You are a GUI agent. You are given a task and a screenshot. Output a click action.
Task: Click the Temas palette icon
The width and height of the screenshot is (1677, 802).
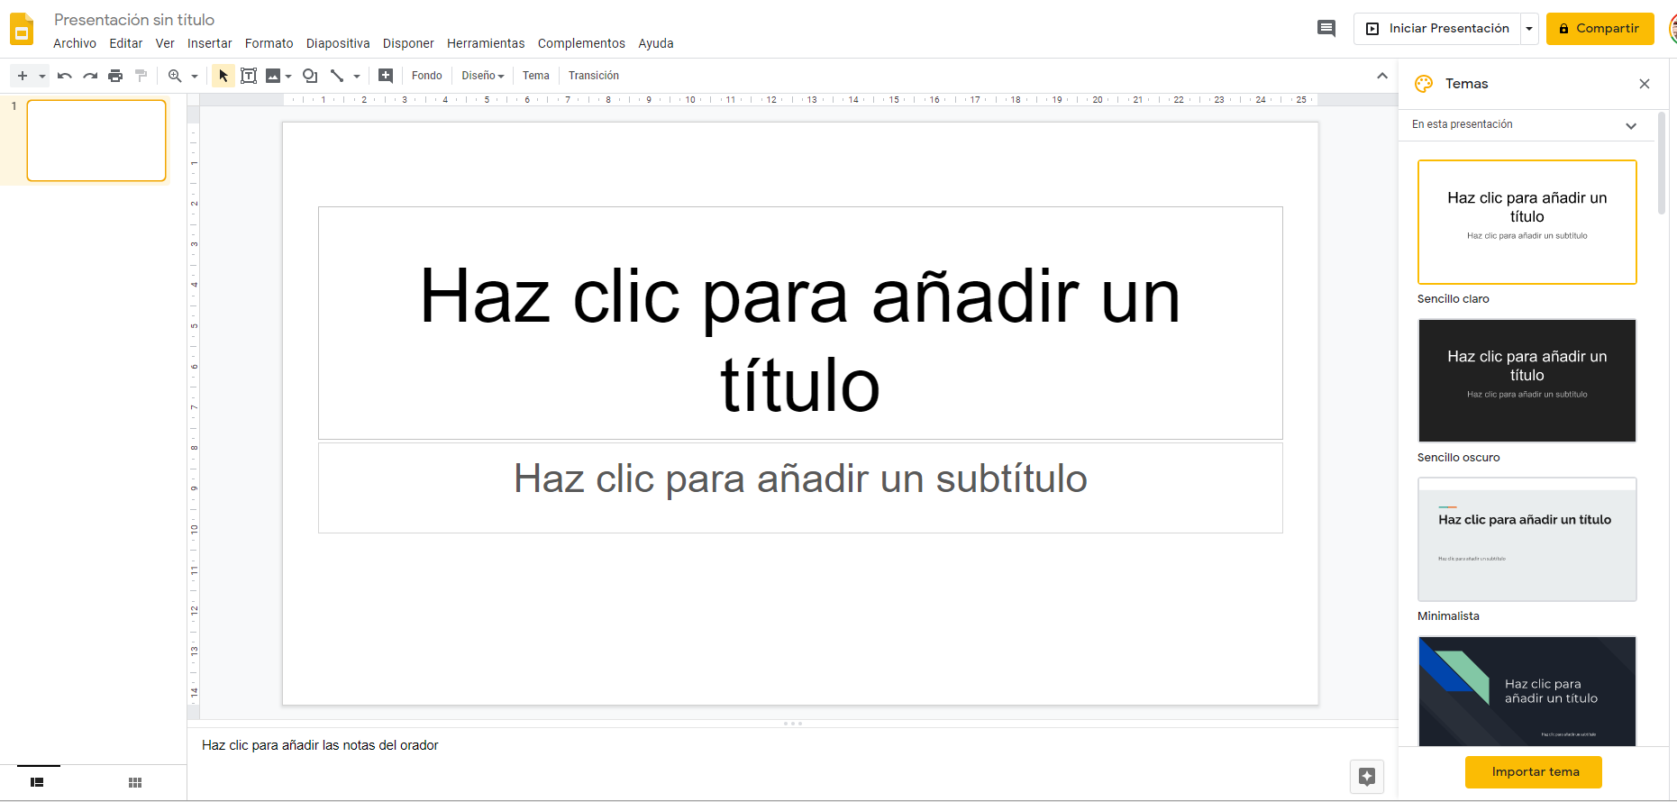[1424, 84]
